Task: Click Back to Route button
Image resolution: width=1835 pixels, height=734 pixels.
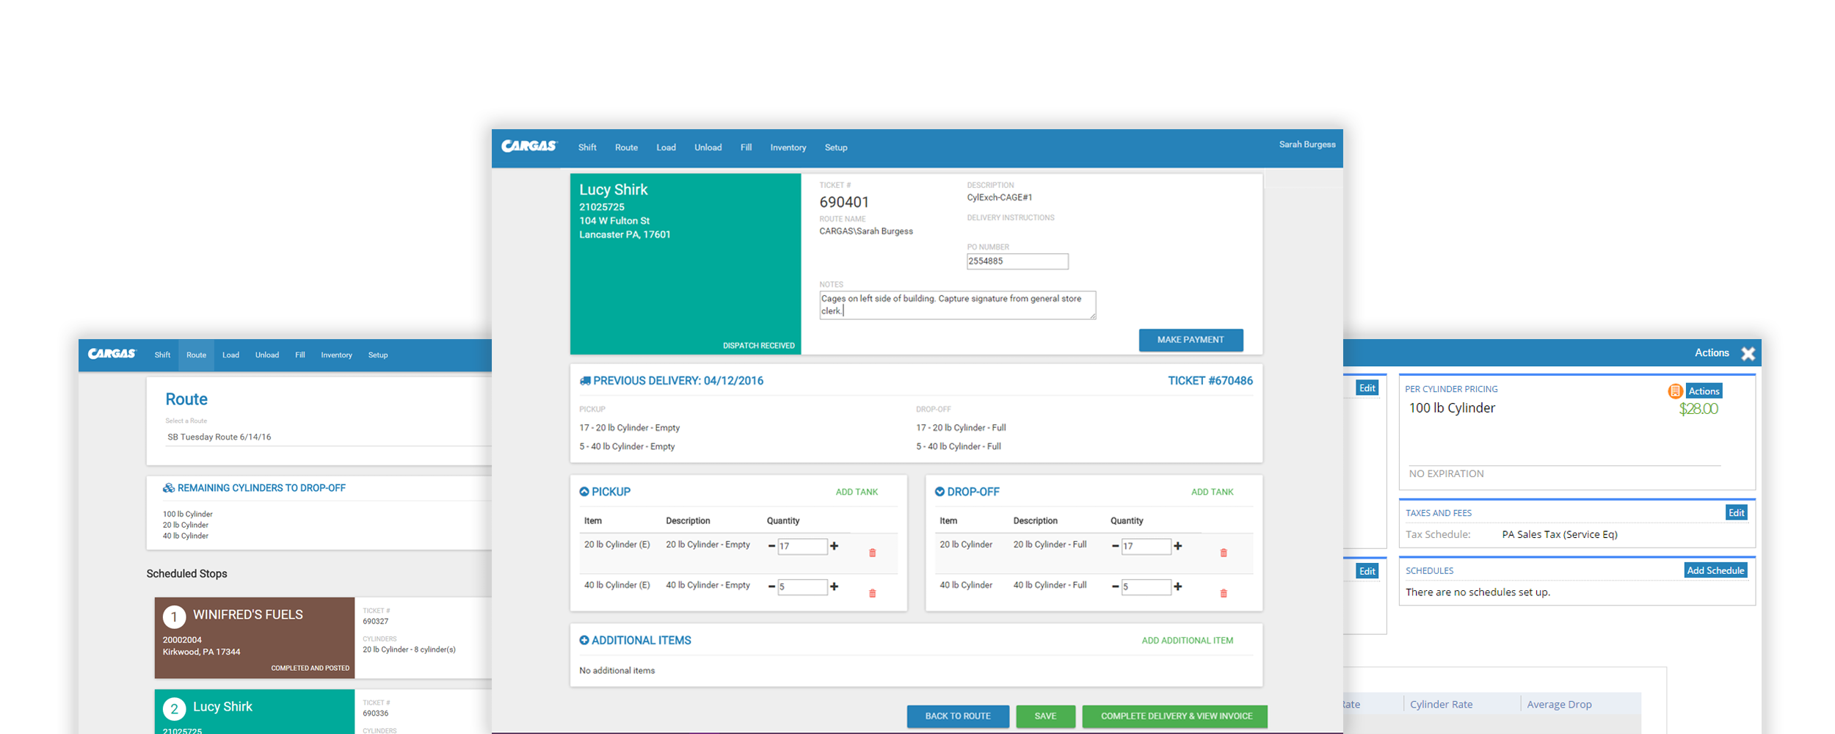Action: pos(957,716)
